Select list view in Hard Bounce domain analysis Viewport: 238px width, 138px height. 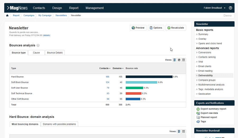pyautogui.click(x=179, y=131)
